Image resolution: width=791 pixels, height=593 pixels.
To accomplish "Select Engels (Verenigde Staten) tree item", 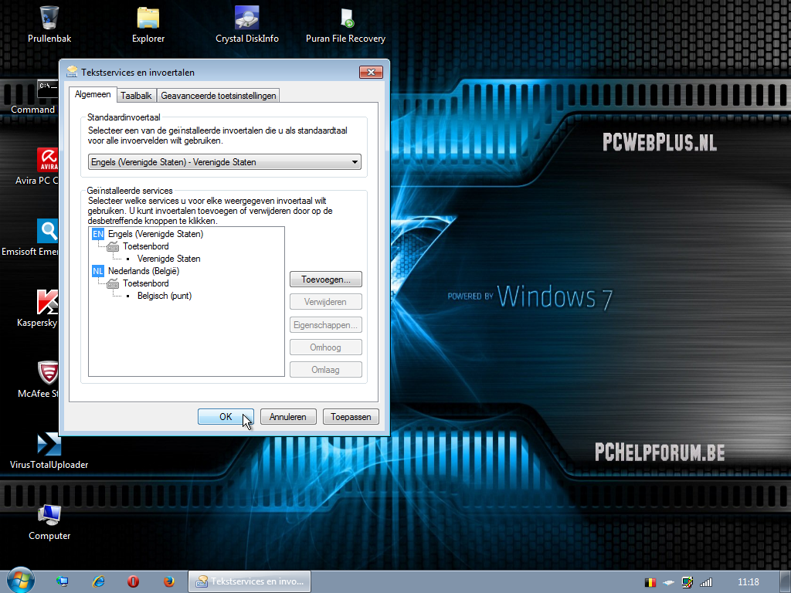I will (155, 234).
